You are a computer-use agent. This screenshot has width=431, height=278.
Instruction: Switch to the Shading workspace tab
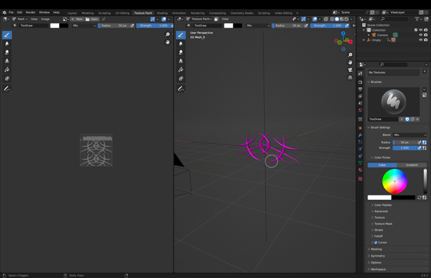(162, 13)
